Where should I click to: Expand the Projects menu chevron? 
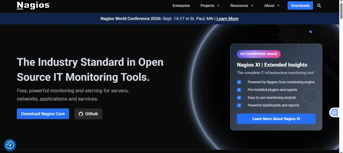(x=218, y=6)
